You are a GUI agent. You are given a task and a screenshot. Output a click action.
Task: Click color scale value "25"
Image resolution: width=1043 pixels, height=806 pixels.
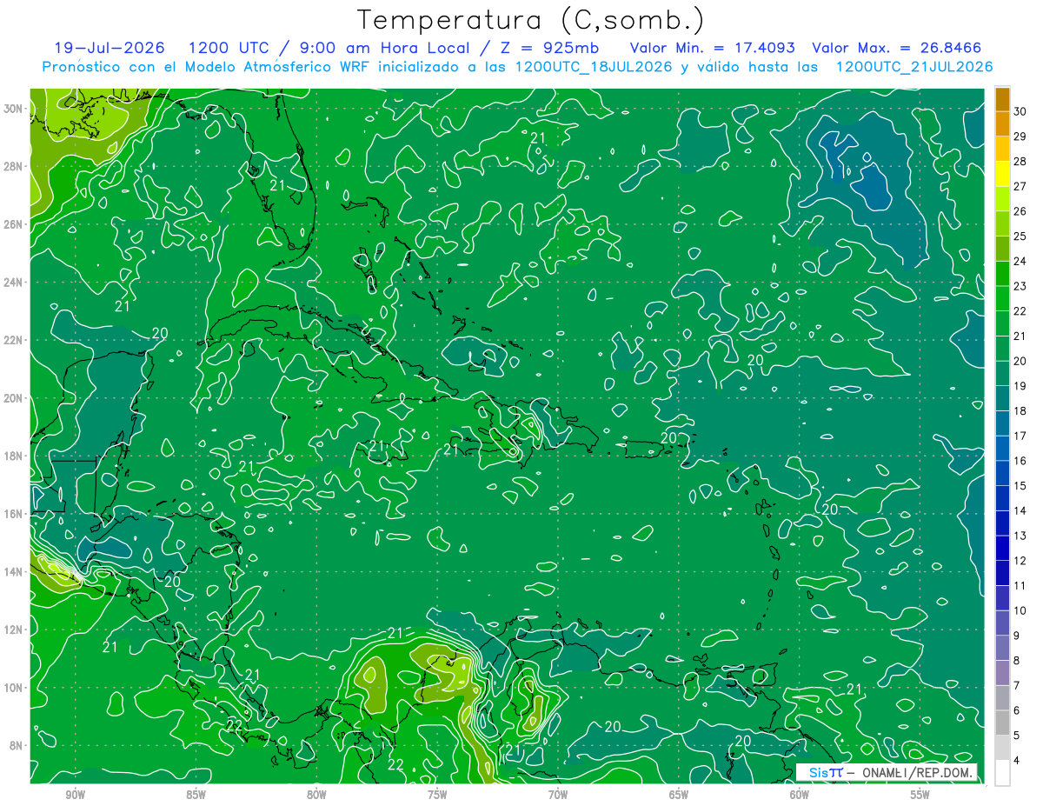(1020, 236)
